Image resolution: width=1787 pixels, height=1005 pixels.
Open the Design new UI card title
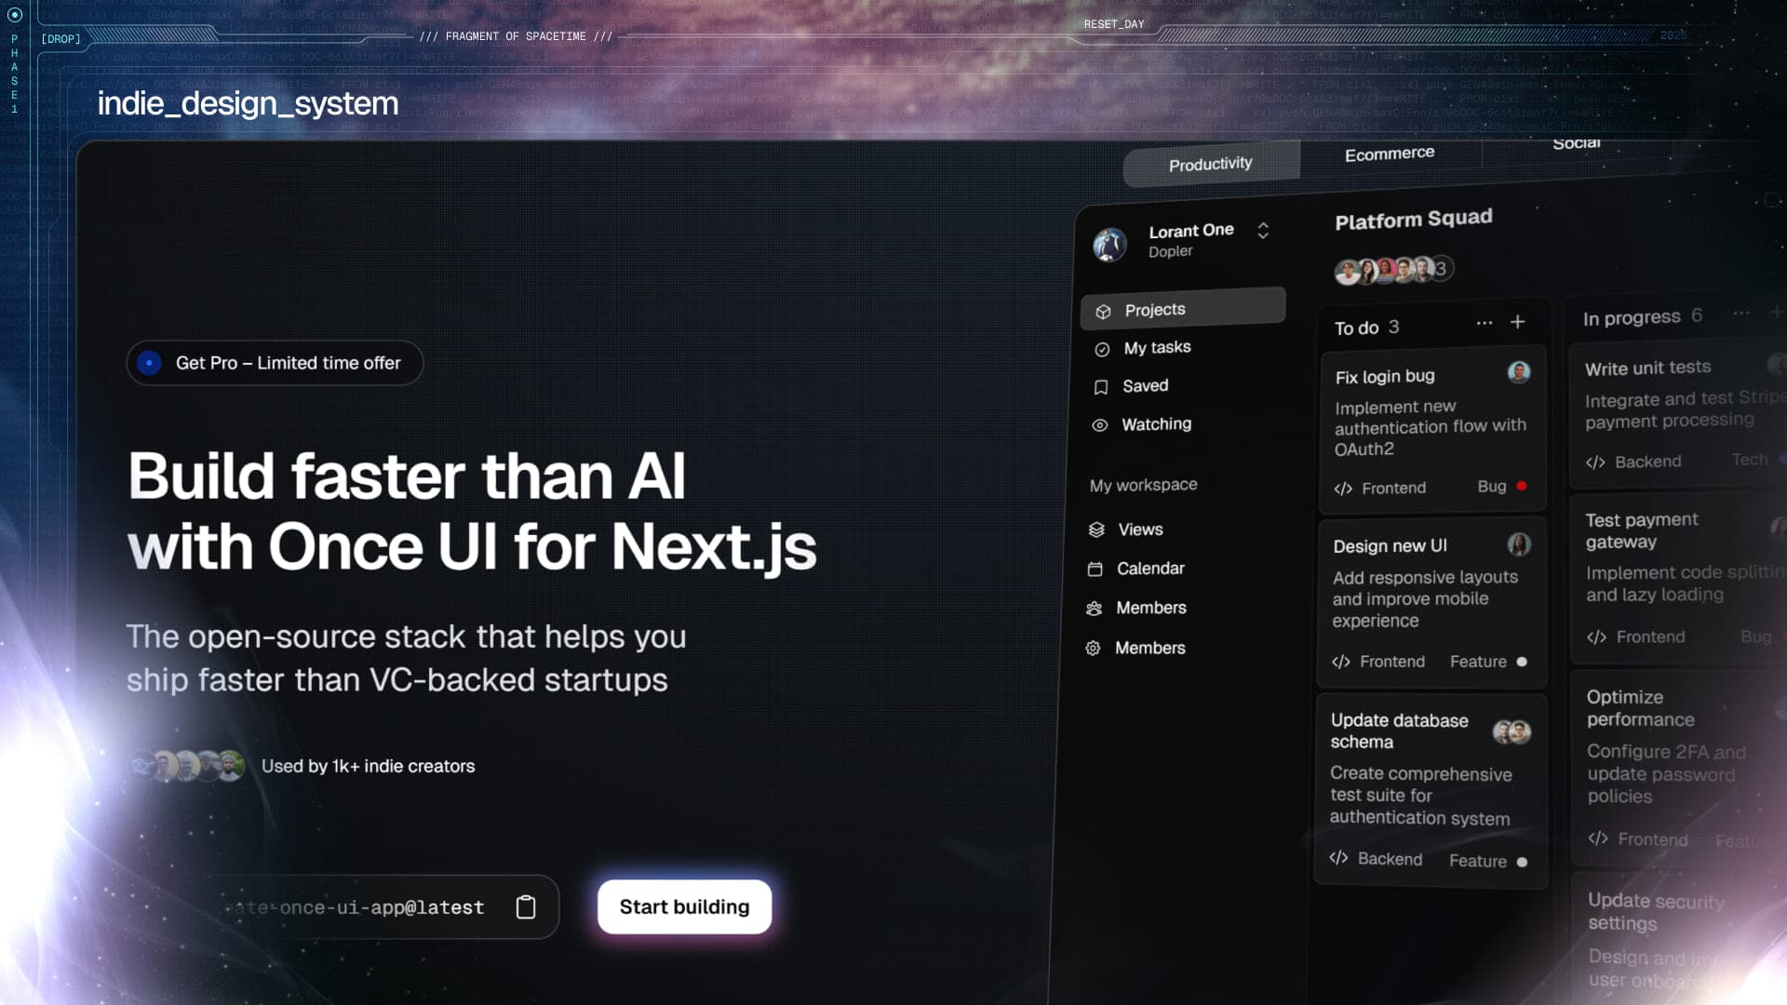(x=1390, y=546)
